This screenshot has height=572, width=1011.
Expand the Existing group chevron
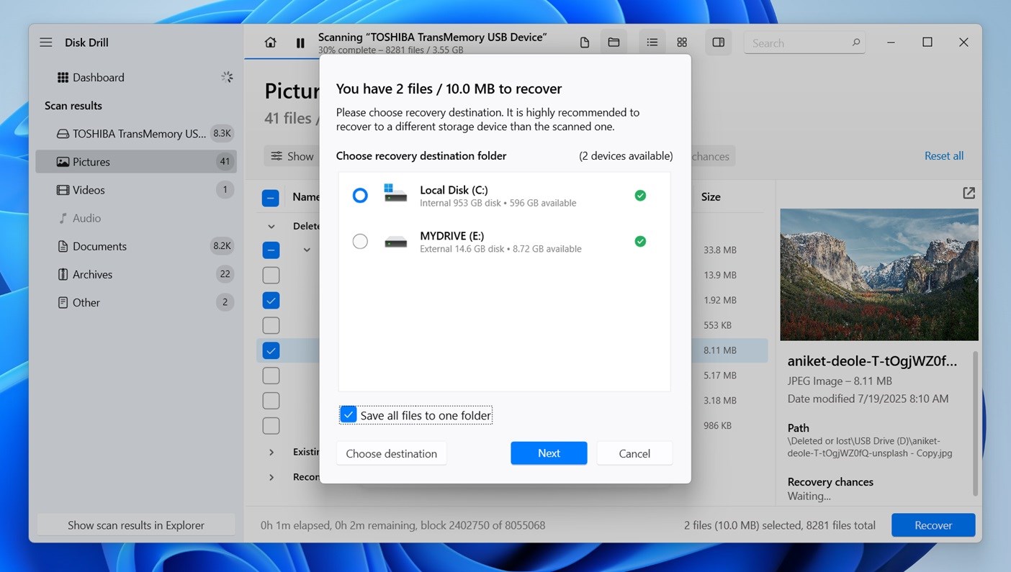(x=271, y=452)
